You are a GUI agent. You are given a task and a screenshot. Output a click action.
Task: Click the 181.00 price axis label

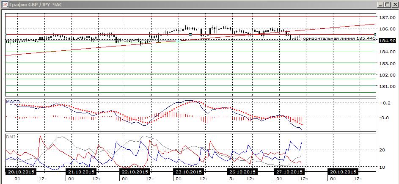387,86
